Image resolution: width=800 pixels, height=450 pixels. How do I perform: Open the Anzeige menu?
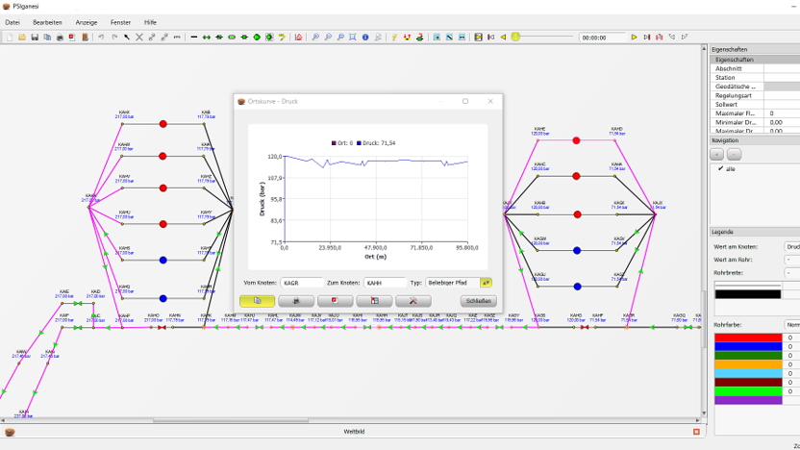(x=87, y=22)
